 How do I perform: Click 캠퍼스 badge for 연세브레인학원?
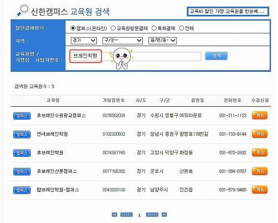point(22,135)
